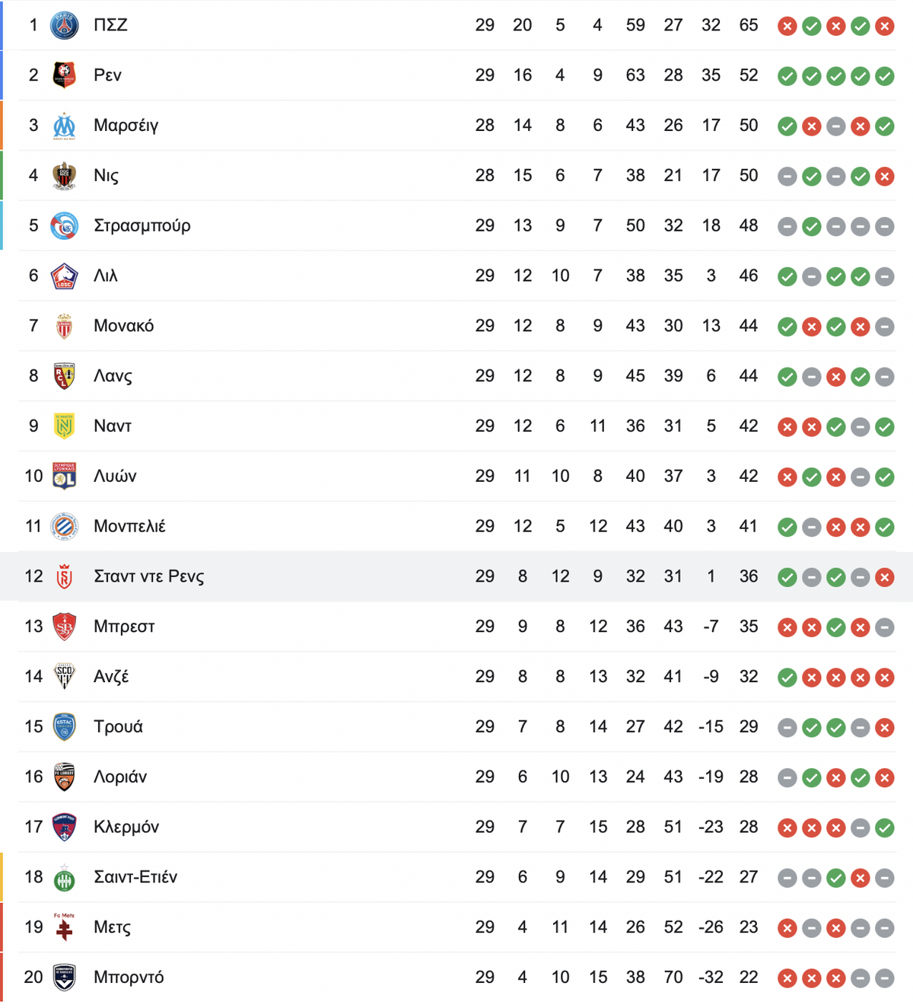The image size is (913, 1008).
Task: Open the Μονπελιέ team link
Action: [x=129, y=526]
